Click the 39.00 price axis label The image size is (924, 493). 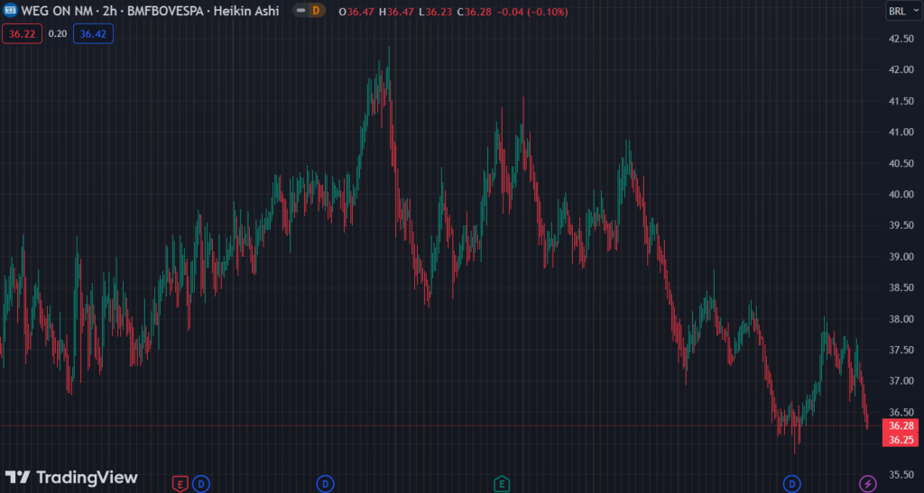[x=901, y=257]
